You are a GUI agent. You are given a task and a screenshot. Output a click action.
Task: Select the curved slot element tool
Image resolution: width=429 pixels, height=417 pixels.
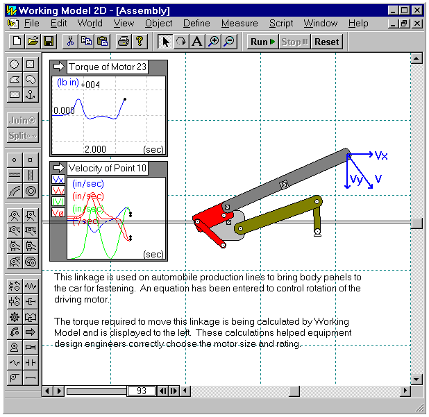[x=14, y=191]
